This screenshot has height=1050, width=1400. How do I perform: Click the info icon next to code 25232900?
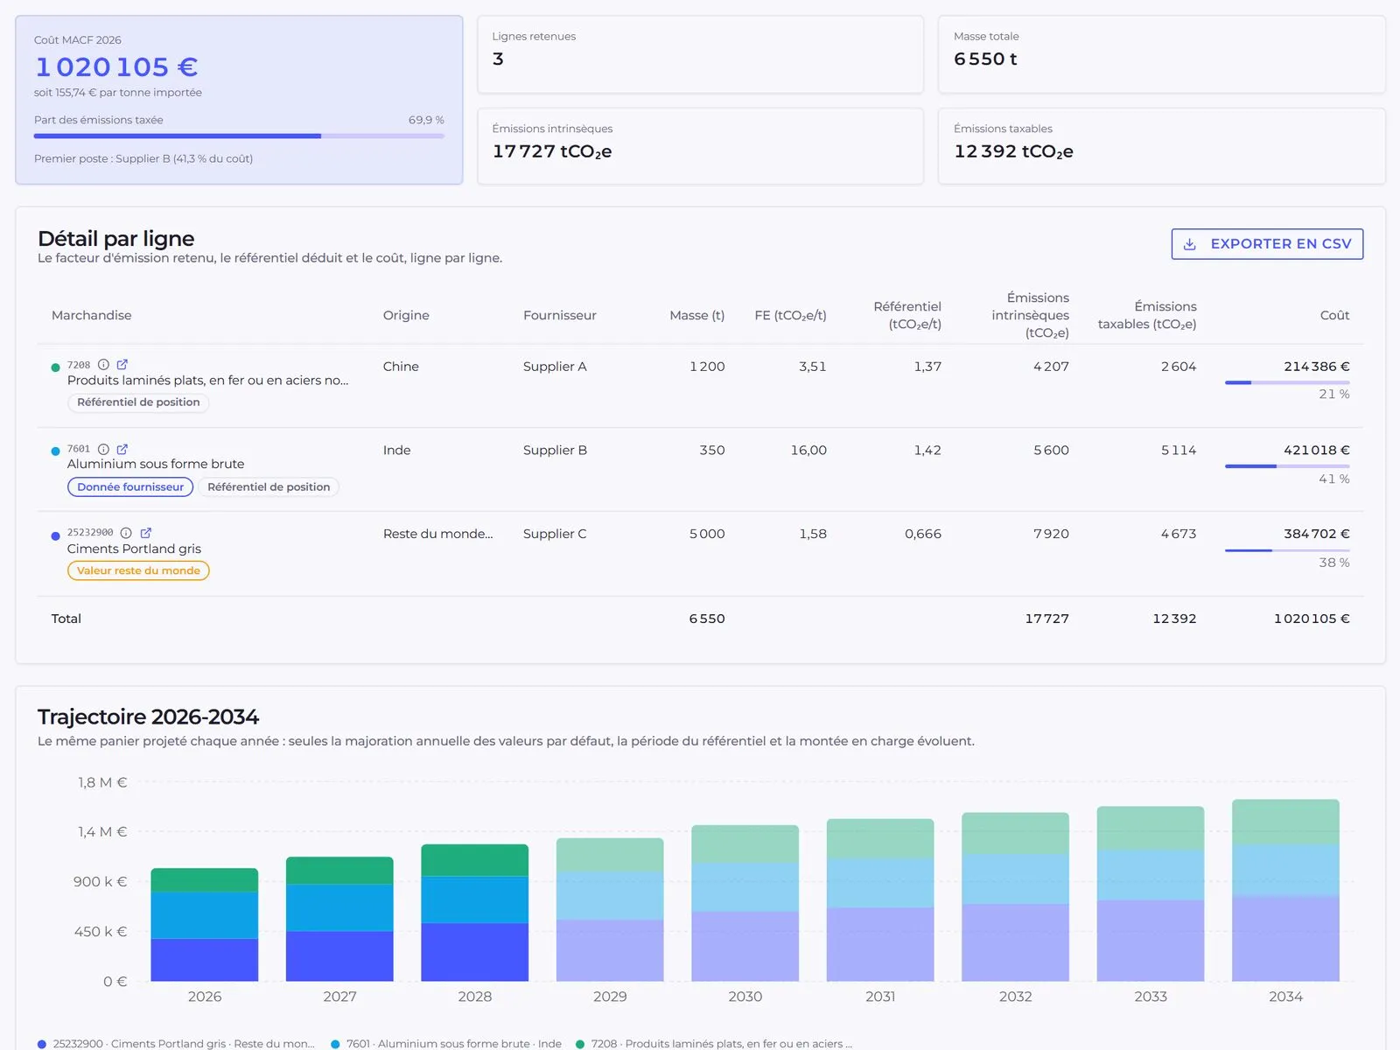coord(126,533)
